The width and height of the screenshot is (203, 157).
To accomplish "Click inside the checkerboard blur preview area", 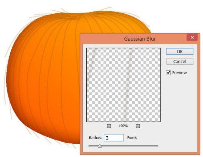I will point(123,85).
